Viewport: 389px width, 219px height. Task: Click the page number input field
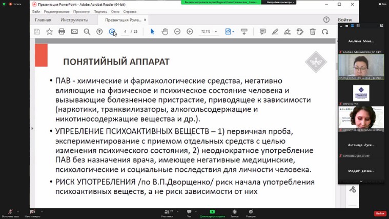(125, 32)
